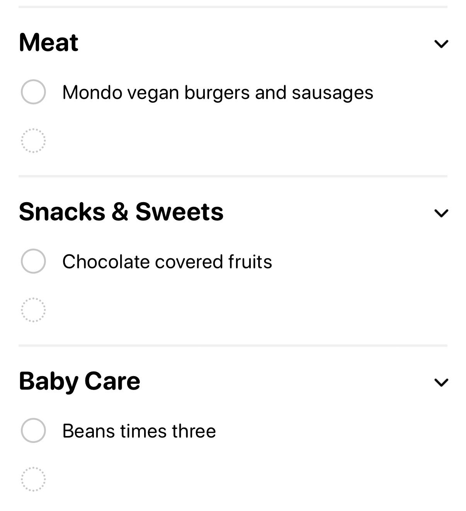
Task: Check off Mondo vegan burgers and sausages circle
Action: point(33,92)
